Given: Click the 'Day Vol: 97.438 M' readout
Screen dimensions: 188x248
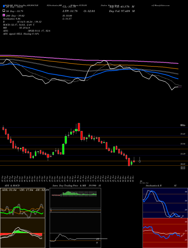Looking at the screenshot, I should (122, 11).
